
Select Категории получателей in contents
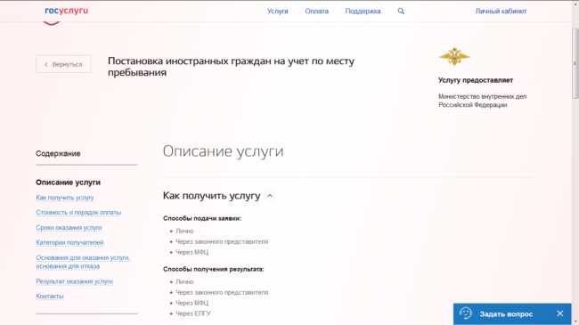pos(69,243)
